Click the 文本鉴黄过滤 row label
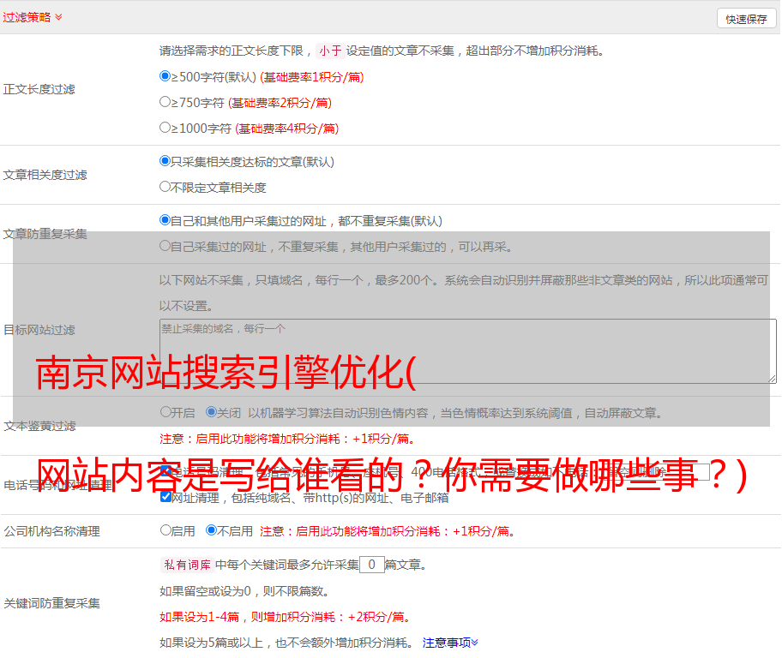Screen dimensions: 782x658 [40, 426]
